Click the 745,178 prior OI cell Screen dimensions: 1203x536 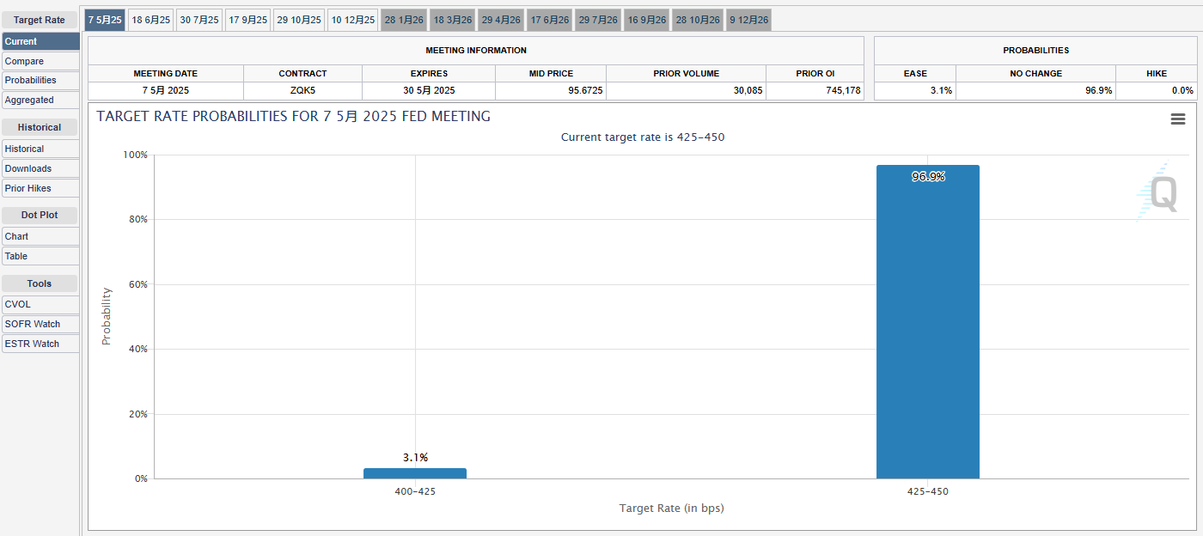(815, 90)
